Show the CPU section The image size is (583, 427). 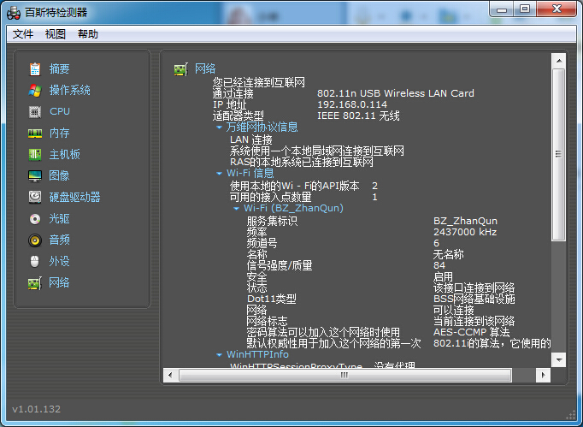click(60, 111)
